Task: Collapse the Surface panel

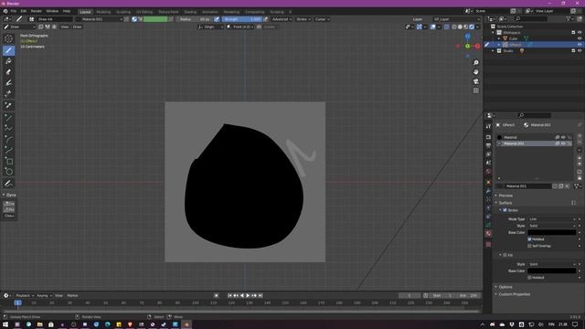Action: pos(505,203)
